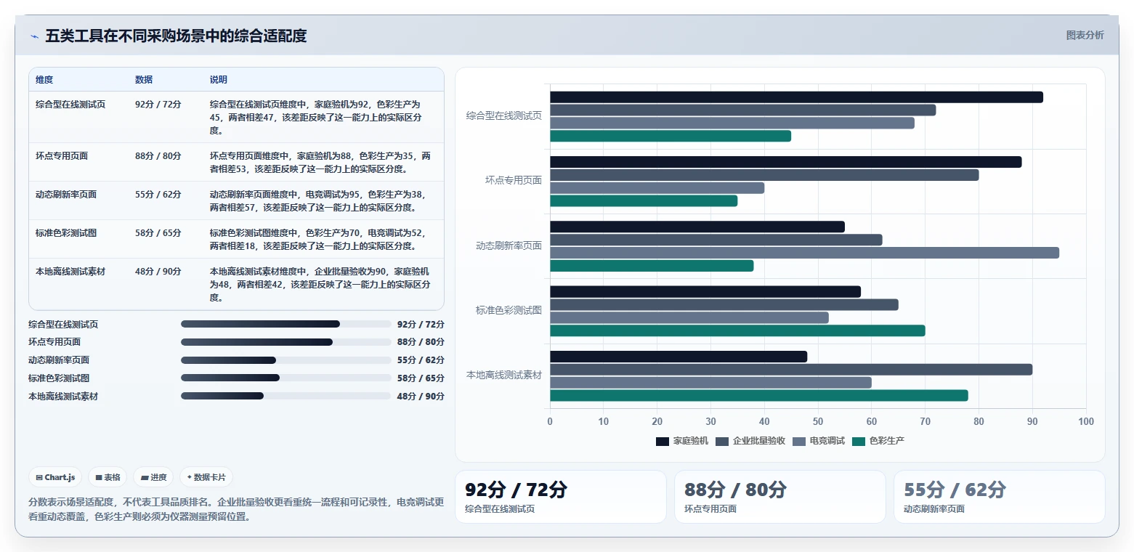This screenshot has width=1134, height=552.
Task: Click the lightning icon beside the dashboard title
Action: coord(34,36)
